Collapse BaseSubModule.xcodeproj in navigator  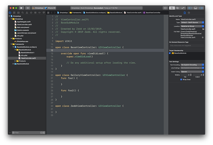(13, 47)
